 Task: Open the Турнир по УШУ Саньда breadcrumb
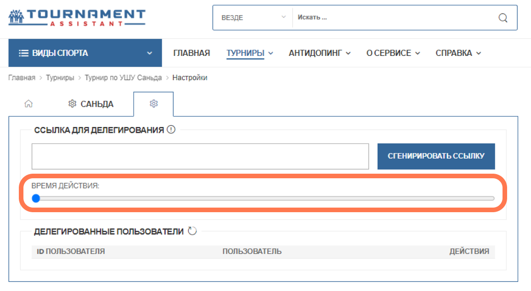pos(123,78)
